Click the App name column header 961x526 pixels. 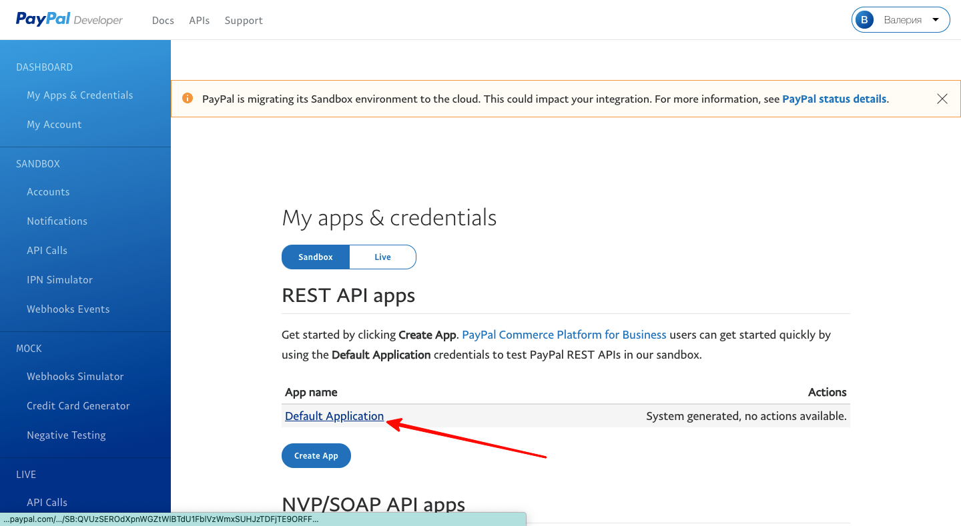pyautogui.click(x=311, y=392)
